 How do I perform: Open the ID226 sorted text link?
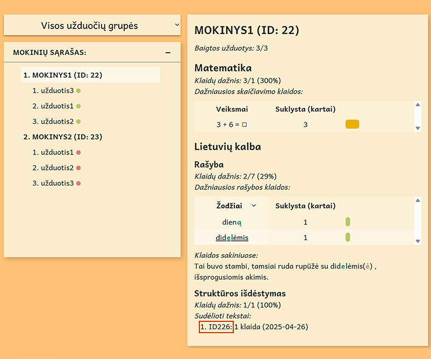pyautogui.click(x=217, y=327)
